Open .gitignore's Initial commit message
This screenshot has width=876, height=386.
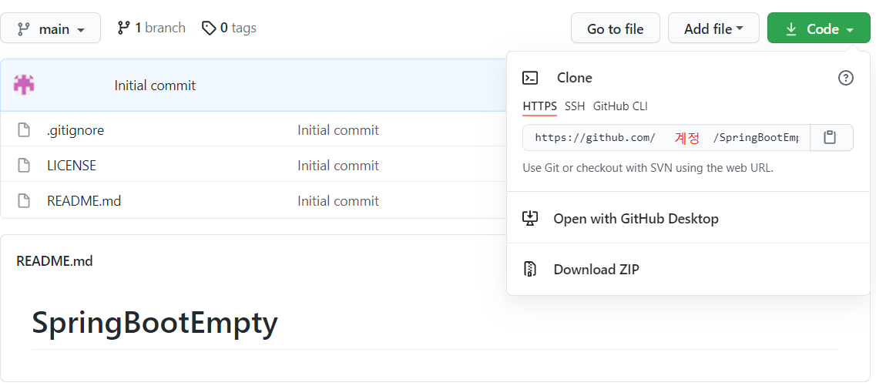coord(338,130)
